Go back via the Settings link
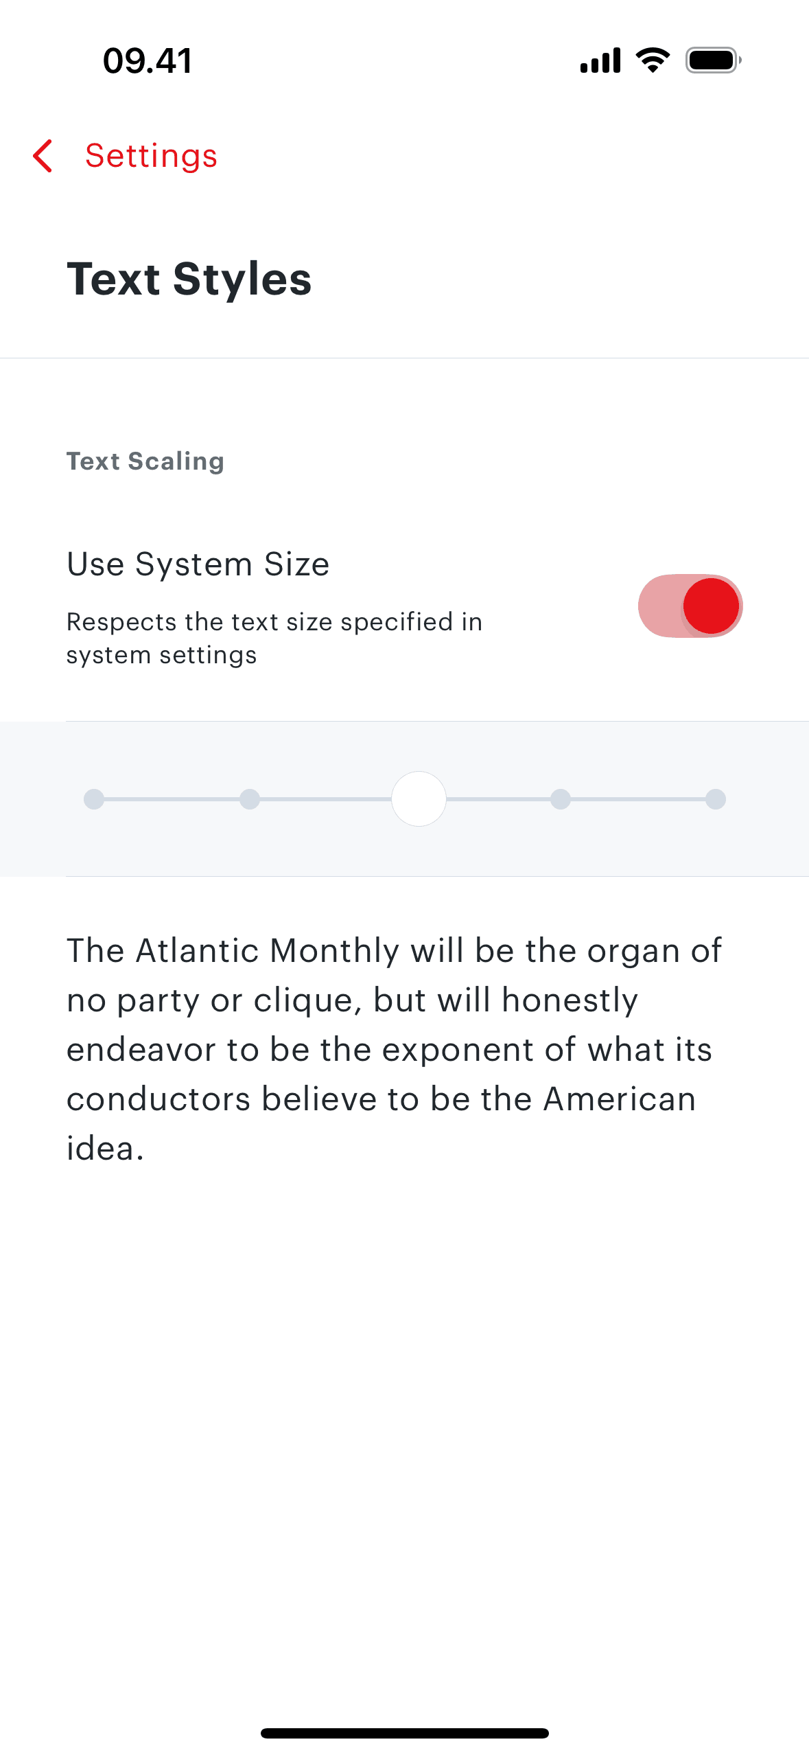The image size is (809, 1755). click(151, 156)
